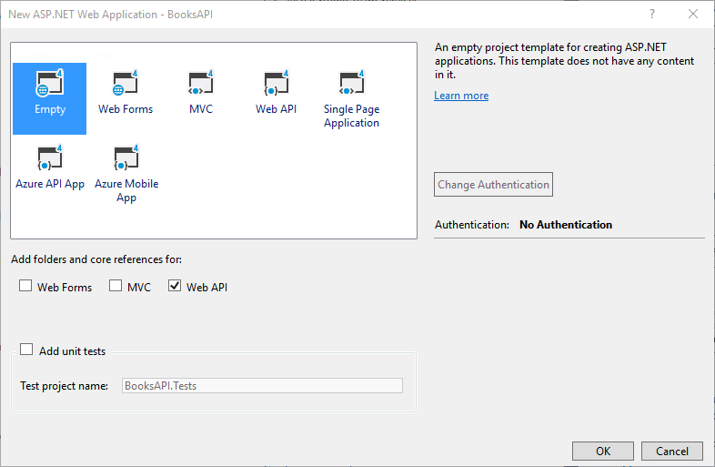Enable the Web Forms core references checkbox
Image resolution: width=715 pixels, height=467 pixels.
tap(25, 287)
